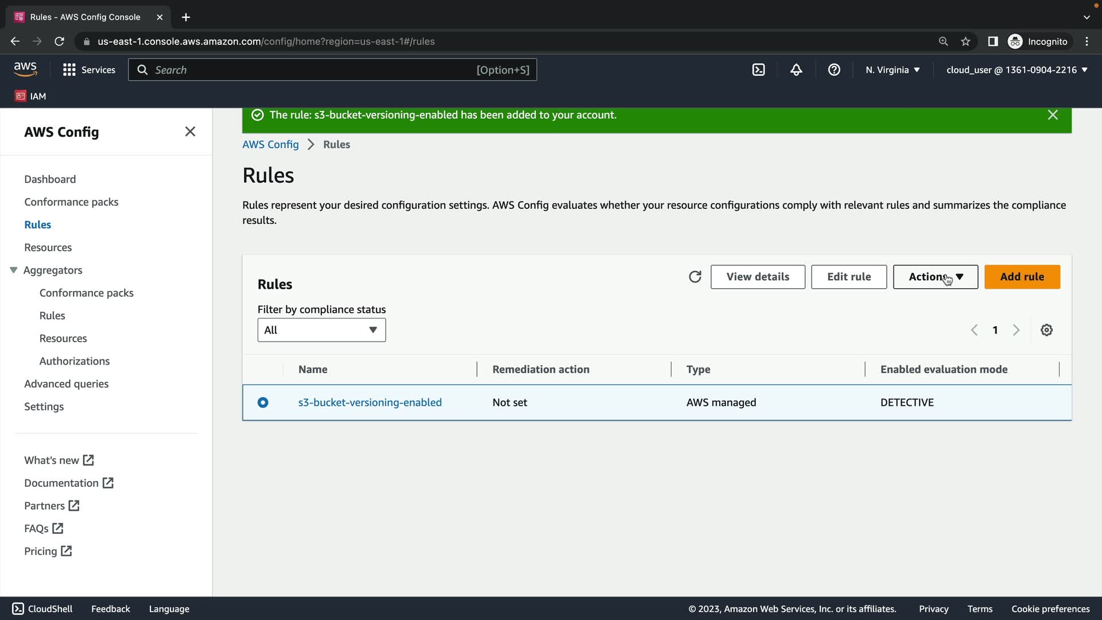Open the Services grid menu icon
Screen dimensions: 1102x620
coord(69,70)
